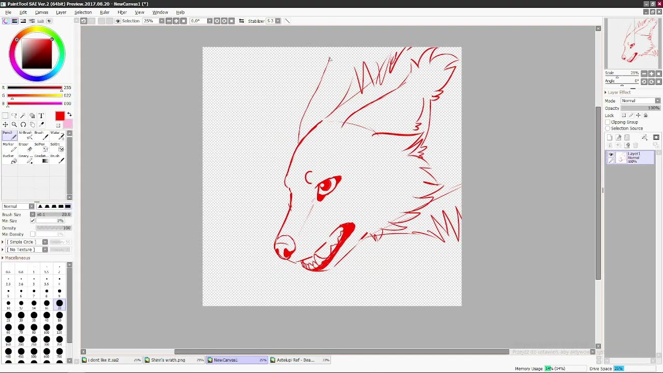This screenshot has height=373, width=663.
Task: Select the Color Picker eyedropper tool
Action: [x=41, y=124]
